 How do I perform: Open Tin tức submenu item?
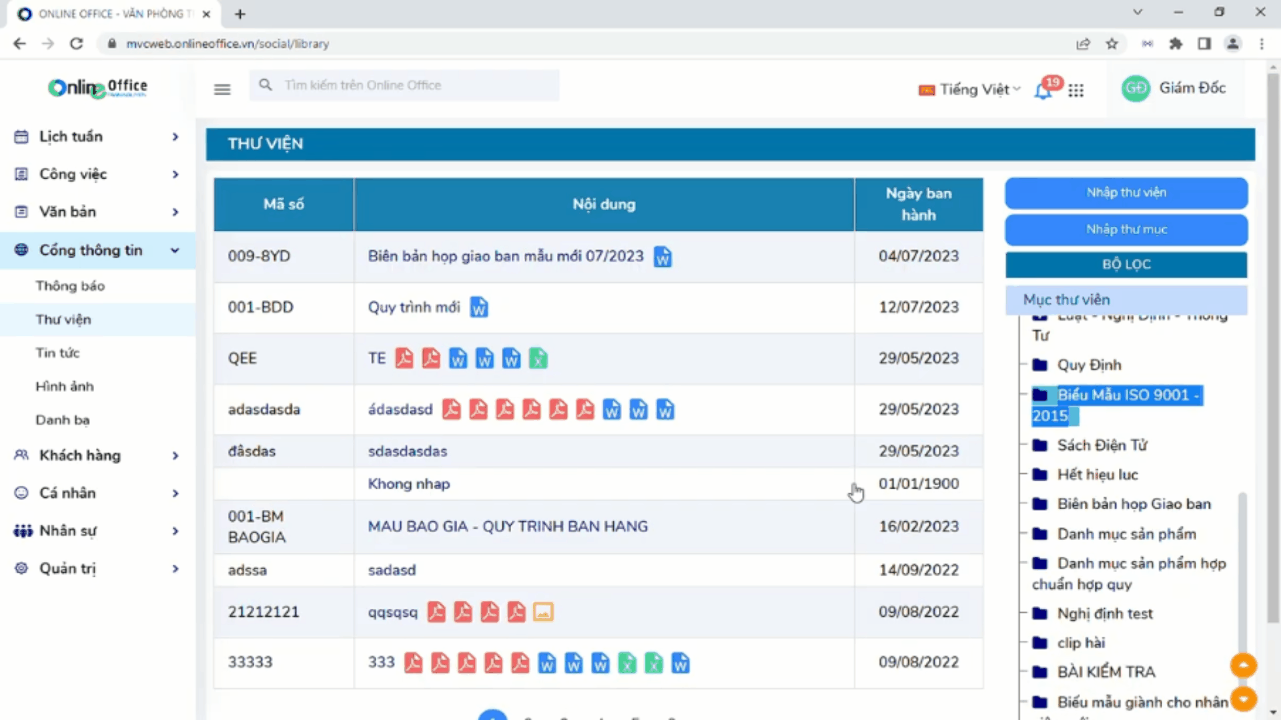pos(57,353)
